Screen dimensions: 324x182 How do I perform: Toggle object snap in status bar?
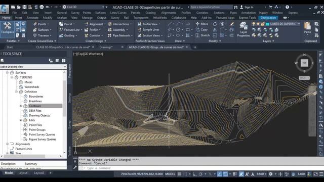[225, 174]
